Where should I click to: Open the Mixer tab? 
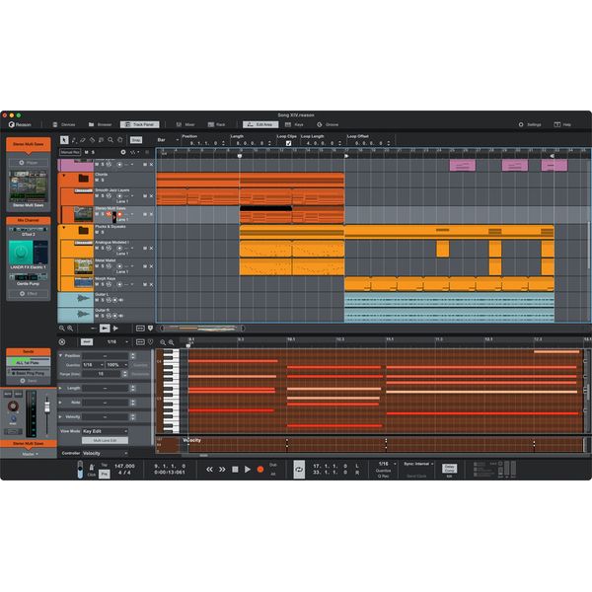pyautogui.click(x=185, y=124)
